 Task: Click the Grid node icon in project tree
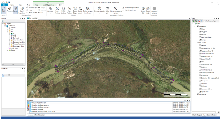(x=12, y=36)
